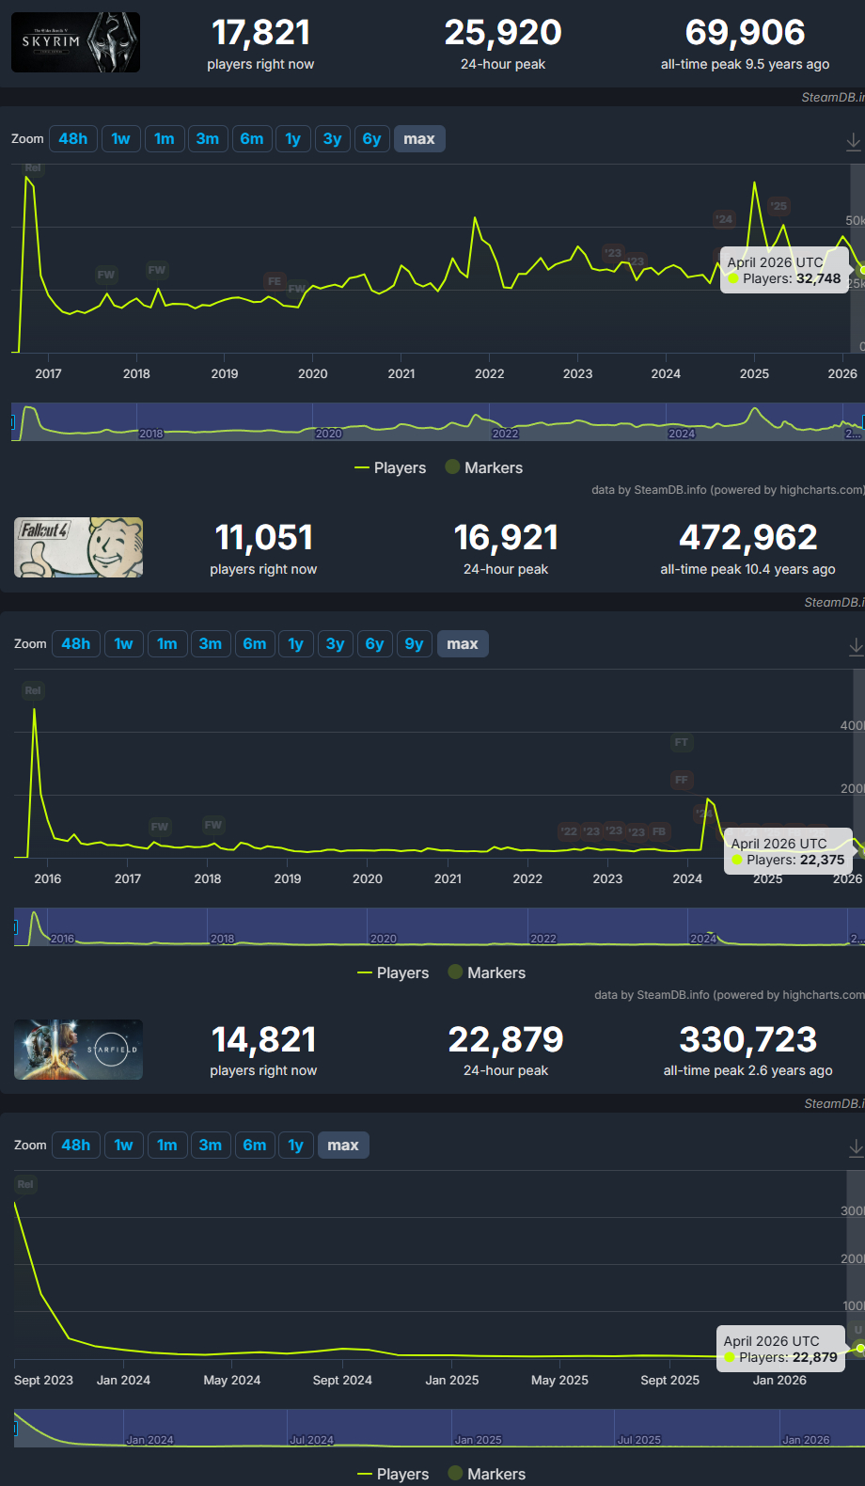Select max zoom on the Skyrim chart
The height and width of the screenshot is (1486, 865).
tap(419, 139)
